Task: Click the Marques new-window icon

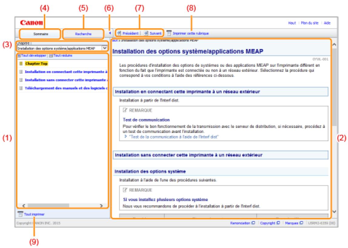Action: click(x=301, y=223)
